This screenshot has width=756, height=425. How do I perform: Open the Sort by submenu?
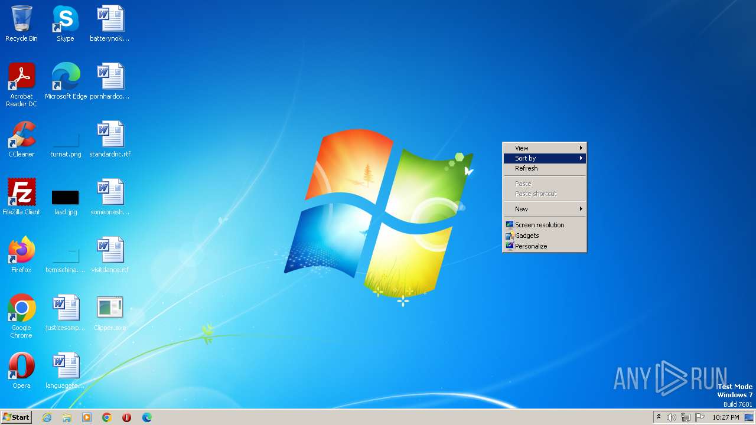tap(545, 158)
